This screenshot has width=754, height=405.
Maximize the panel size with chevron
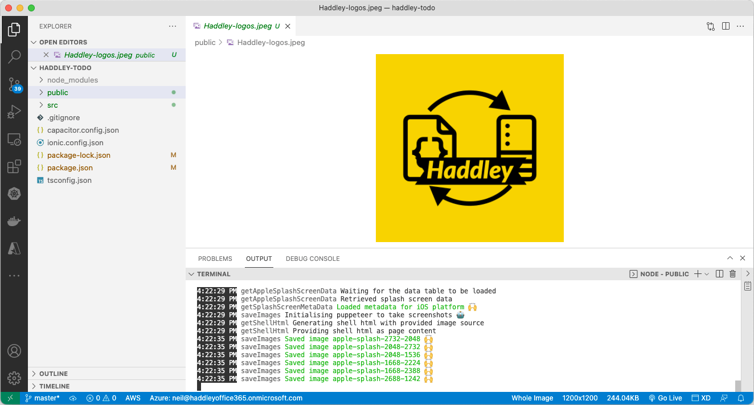730,259
